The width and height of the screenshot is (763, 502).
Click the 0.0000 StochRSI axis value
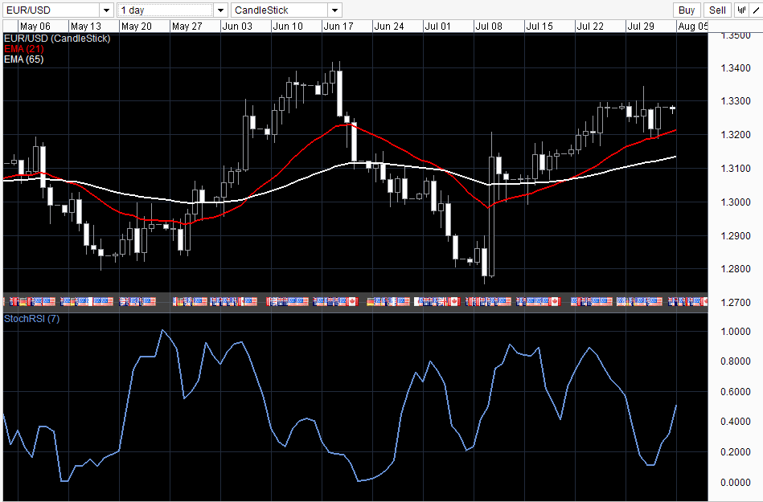(x=736, y=483)
